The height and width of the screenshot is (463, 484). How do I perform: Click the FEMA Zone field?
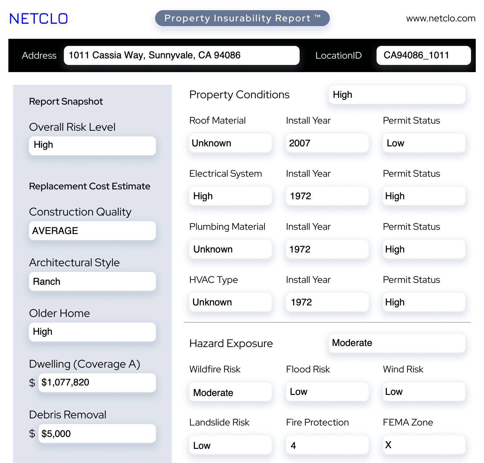pyautogui.click(x=424, y=445)
